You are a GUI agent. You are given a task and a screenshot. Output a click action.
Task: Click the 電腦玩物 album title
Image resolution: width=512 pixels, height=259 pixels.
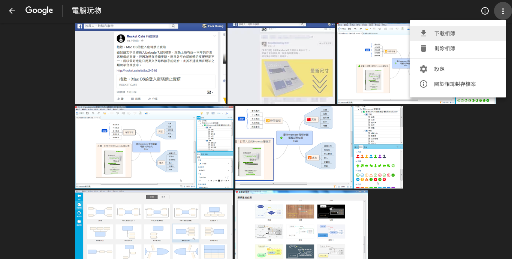87,10
